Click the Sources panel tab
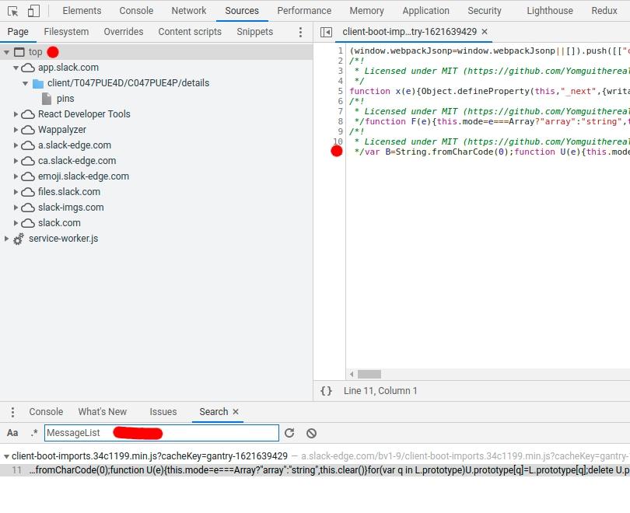The image size is (630, 513). click(x=242, y=10)
